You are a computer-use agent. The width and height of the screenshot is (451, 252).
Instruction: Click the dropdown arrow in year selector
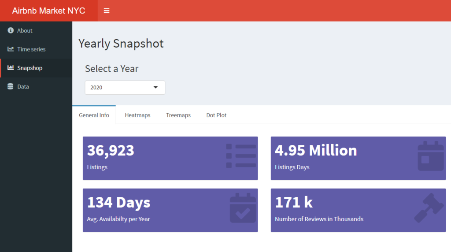[155, 87]
